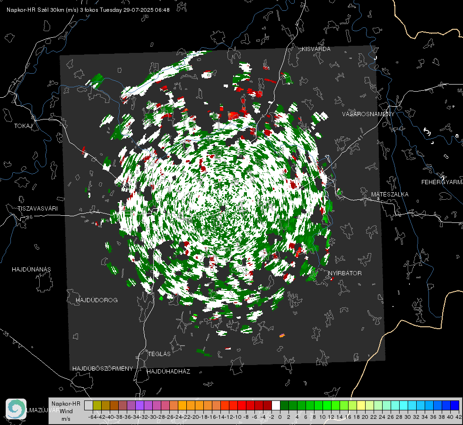Click the Wind label in legend

tap(66, 411)
